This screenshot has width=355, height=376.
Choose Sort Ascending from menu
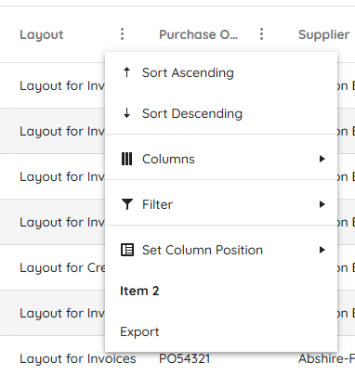(x=221, y=72)
